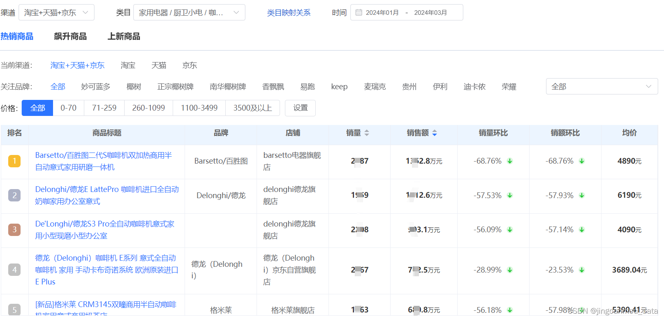Select price range 3500及以上
664x319 pixels.
[x=253, y=108]
